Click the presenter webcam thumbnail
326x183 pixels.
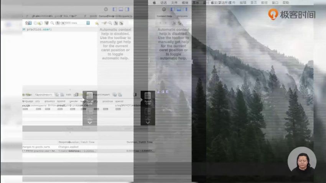point(302,161)
